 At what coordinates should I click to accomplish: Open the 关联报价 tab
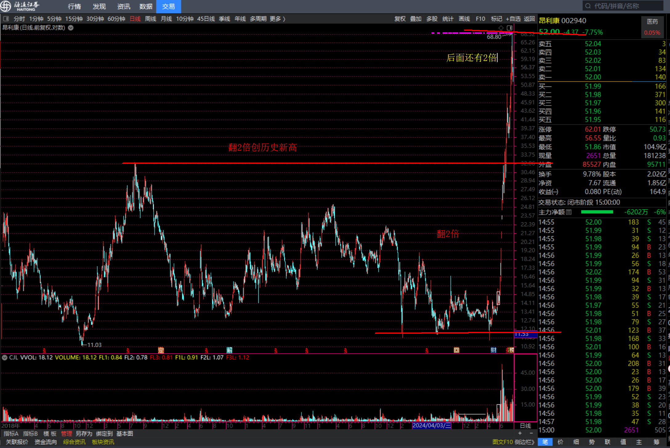click(x=17, y=442)
